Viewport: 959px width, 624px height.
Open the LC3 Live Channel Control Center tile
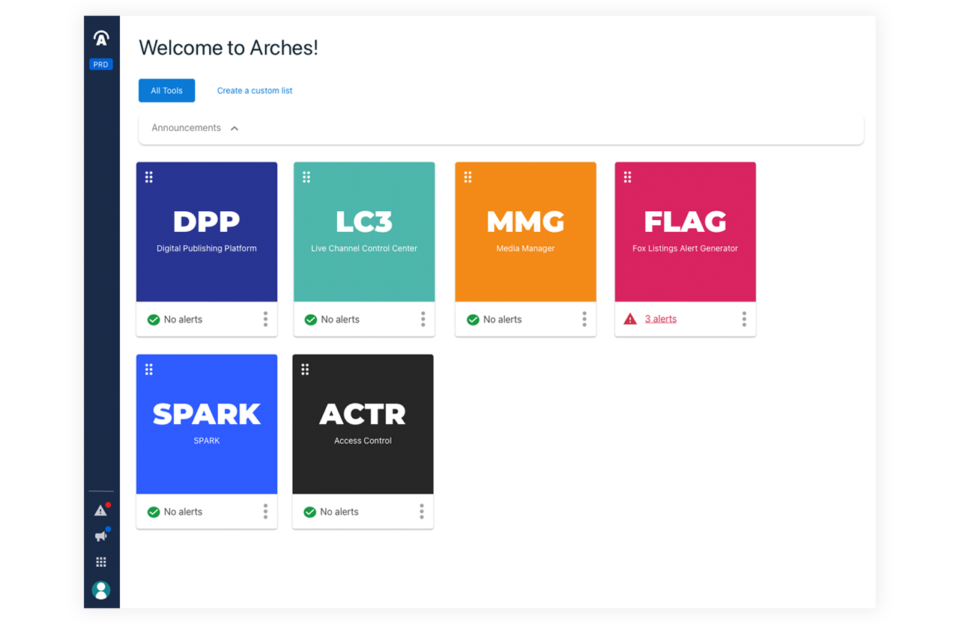[364, 232]
